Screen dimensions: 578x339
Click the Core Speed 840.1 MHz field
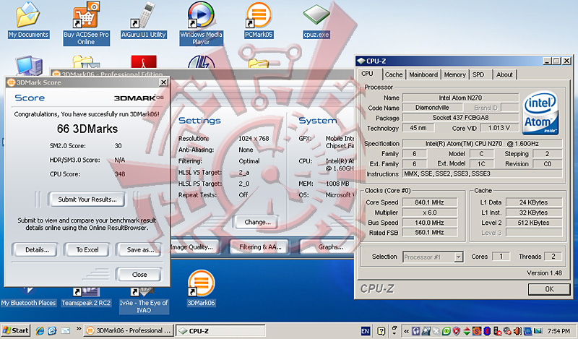[x=429, y=202]
